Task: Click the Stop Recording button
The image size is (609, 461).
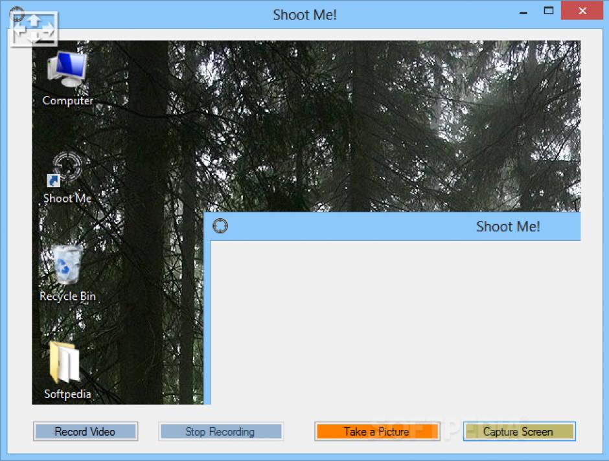Action: pos(221,431)
